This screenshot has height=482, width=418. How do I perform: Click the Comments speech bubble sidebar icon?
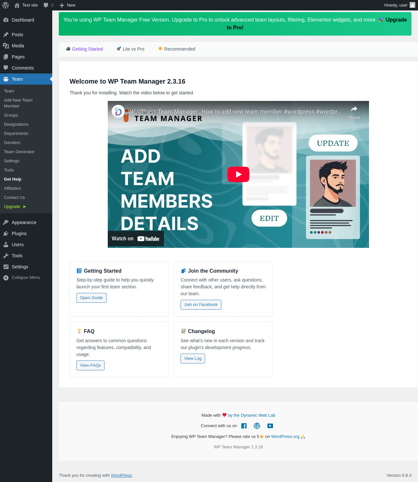[6, 68]
